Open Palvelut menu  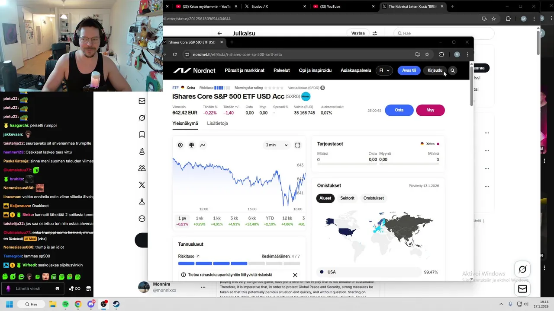tap(281, 70)
